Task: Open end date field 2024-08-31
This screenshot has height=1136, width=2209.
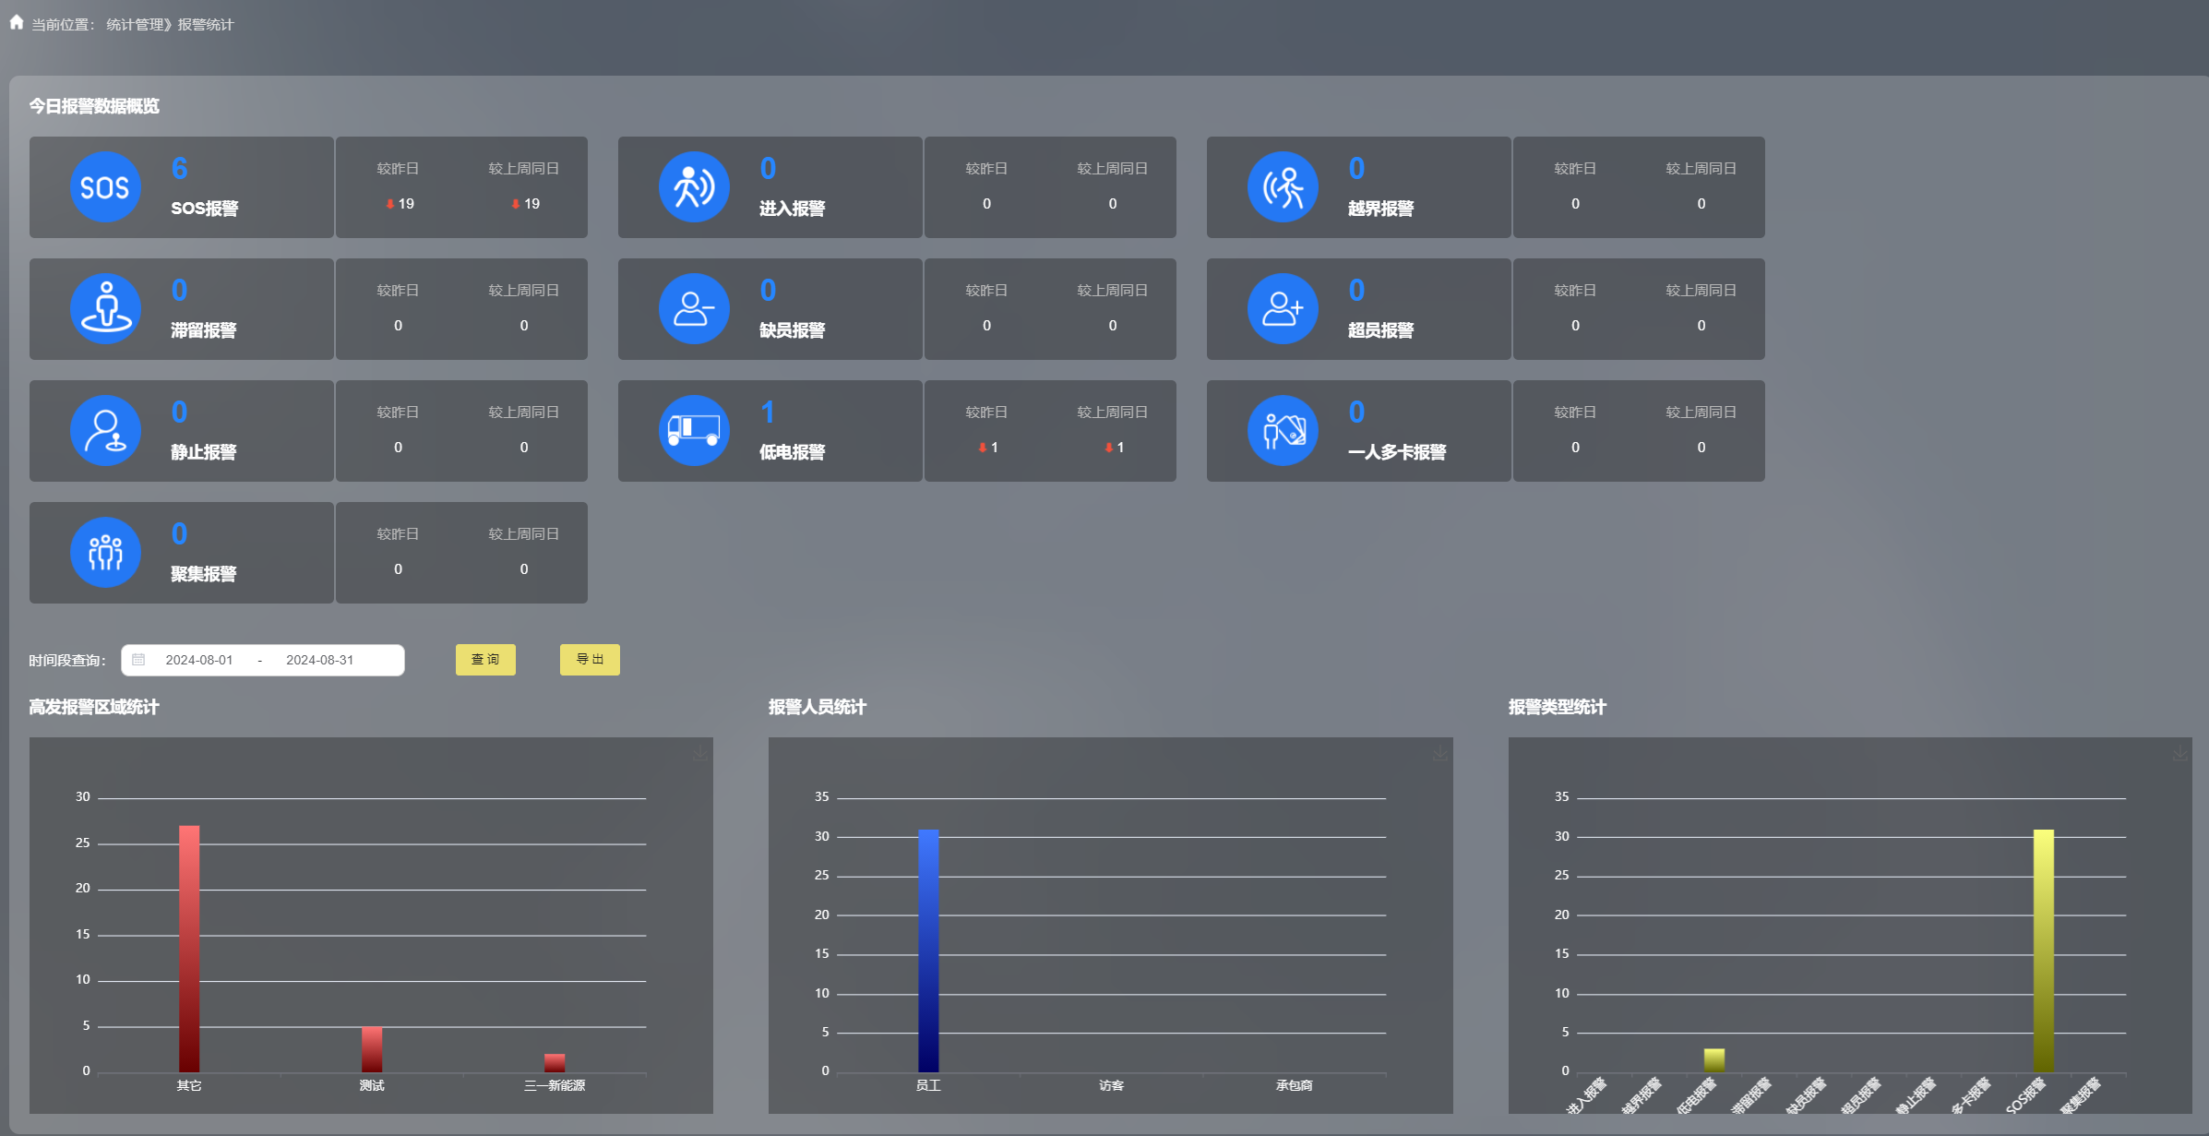Action: coord(319,660)
